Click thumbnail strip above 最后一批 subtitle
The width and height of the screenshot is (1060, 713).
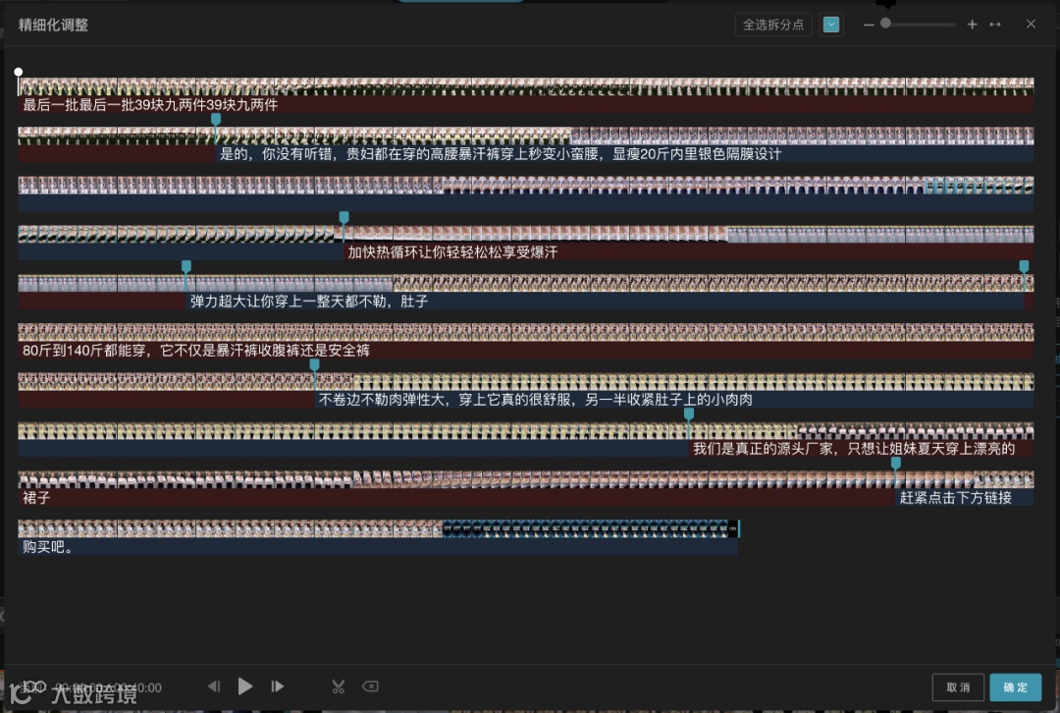point(525,85)
